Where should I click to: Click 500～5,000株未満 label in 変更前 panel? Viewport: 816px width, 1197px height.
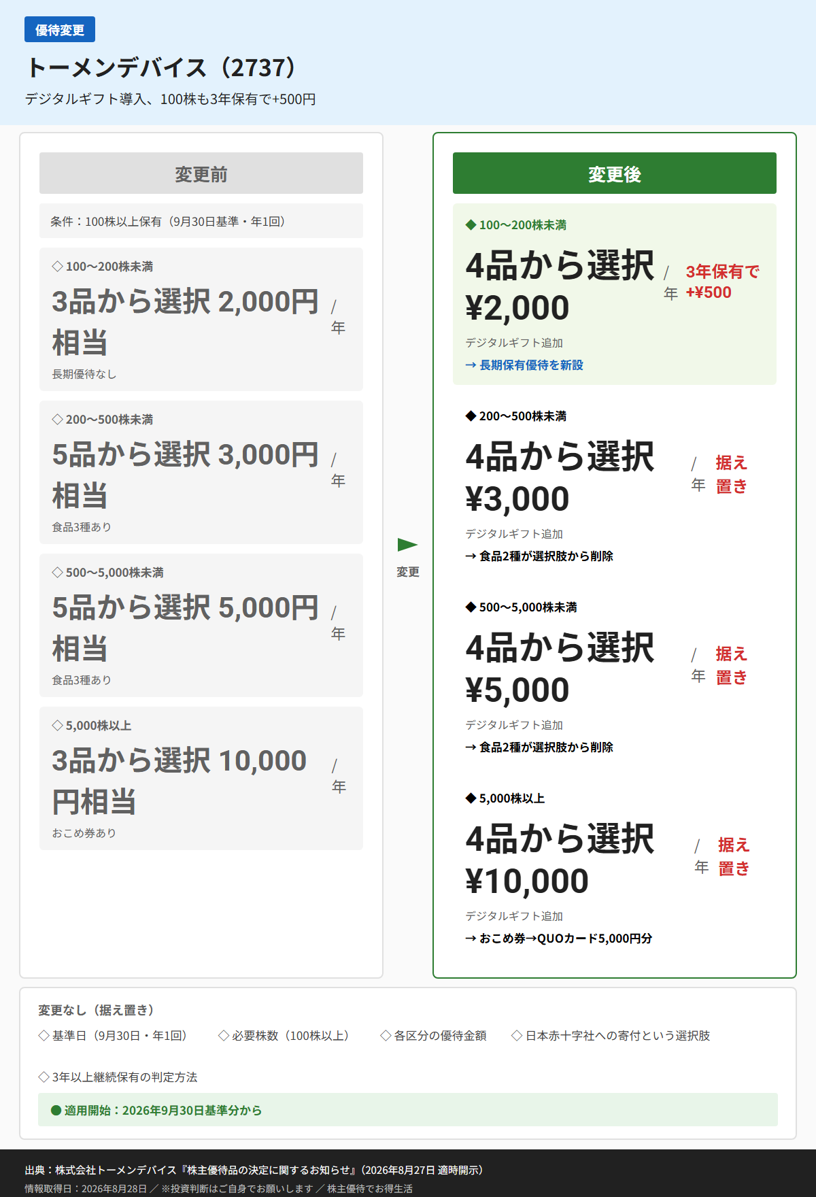tap(108, 573)
